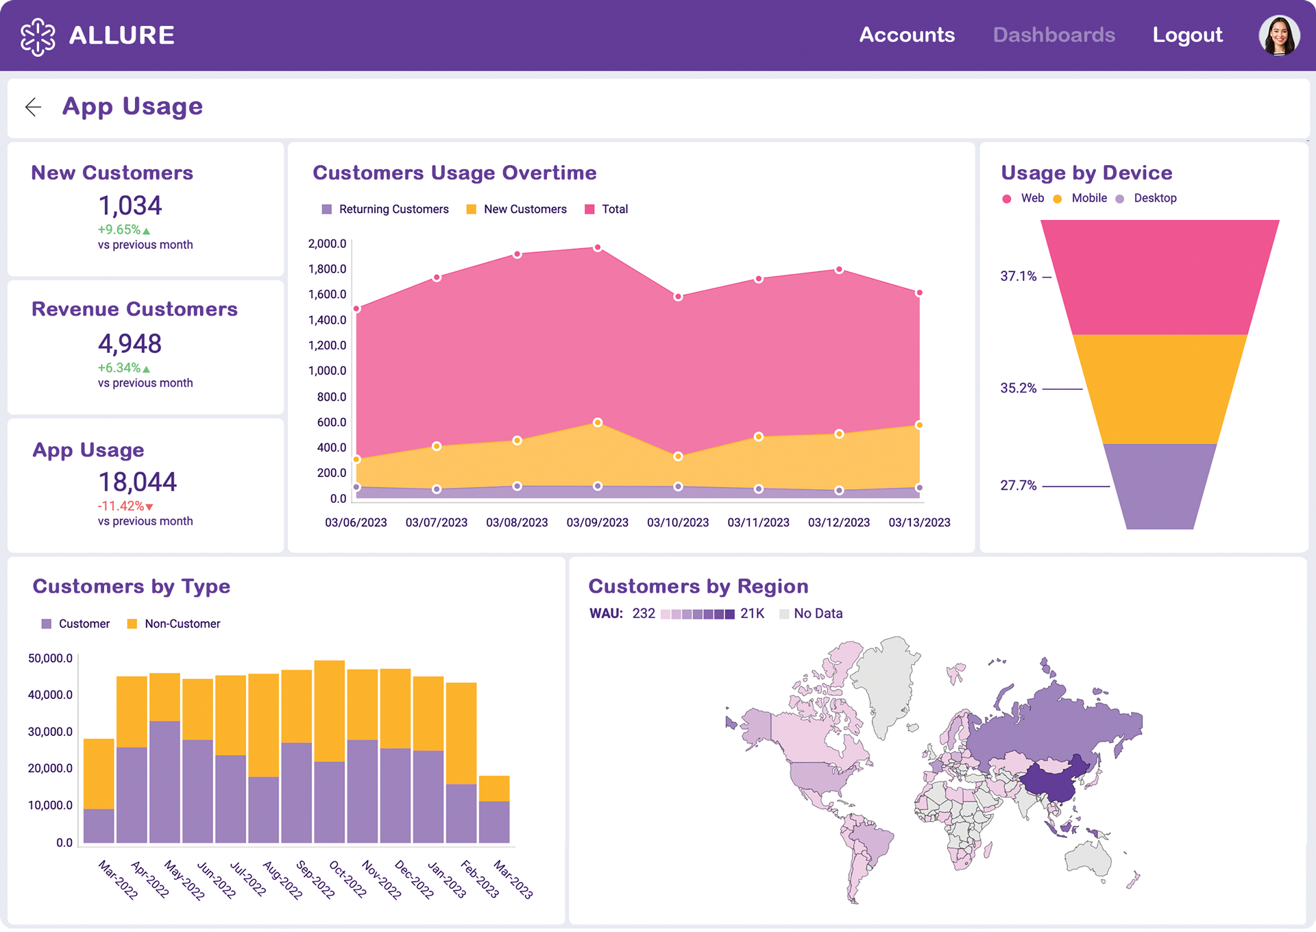Switch to the Dashboards tab
Viewport: 1316px width, 932px height.
(1054, 35)
